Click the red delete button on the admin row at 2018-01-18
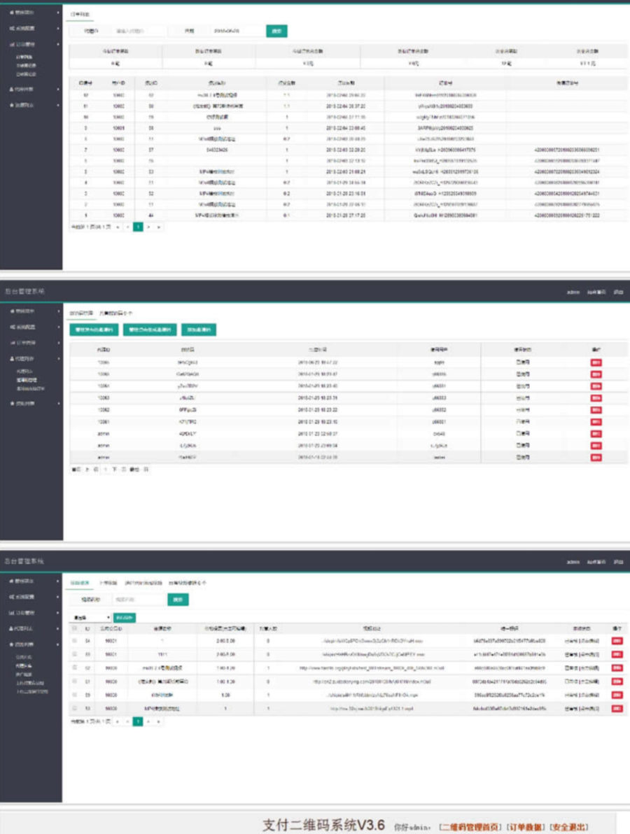The image size is (630, 834). (596, 458)
